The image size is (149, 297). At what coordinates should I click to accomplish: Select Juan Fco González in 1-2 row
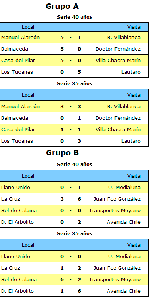coord(117,268)
